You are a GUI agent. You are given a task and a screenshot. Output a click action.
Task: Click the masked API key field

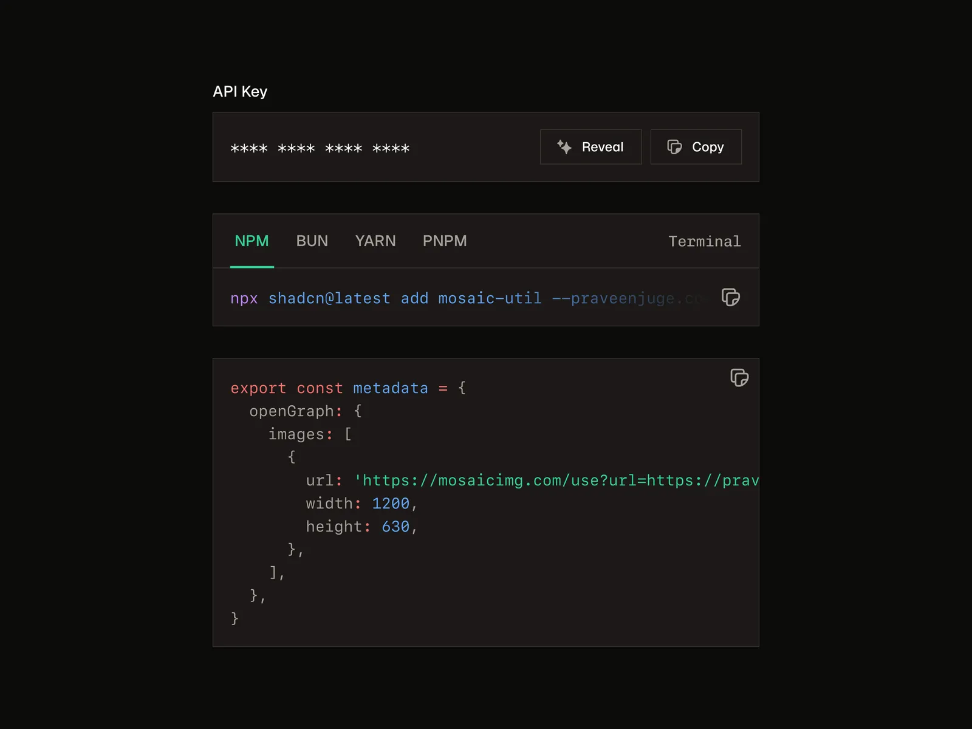pos(320,148)
